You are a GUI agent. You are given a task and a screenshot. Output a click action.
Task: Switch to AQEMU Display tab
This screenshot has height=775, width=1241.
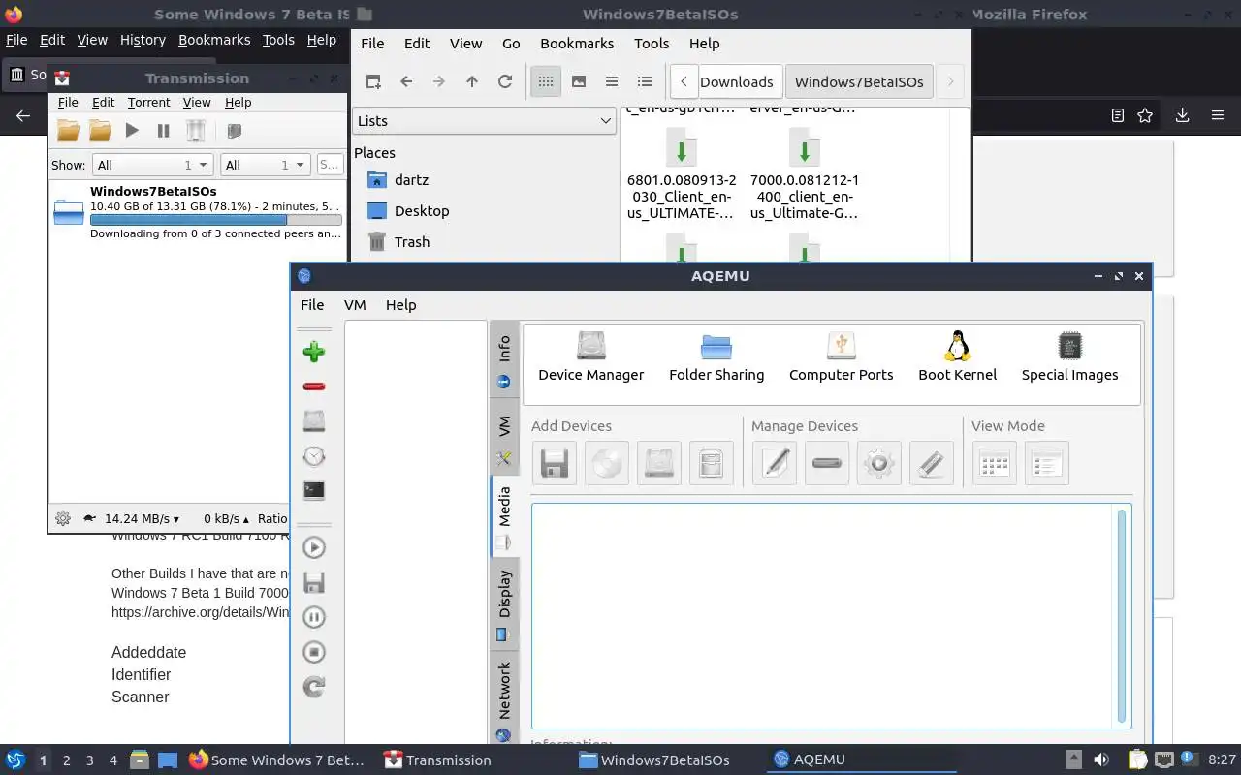(x=504, y=604)
